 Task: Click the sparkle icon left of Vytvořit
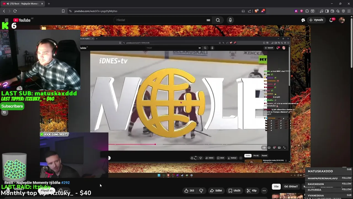pyautogui.click(x=303, y=20)
